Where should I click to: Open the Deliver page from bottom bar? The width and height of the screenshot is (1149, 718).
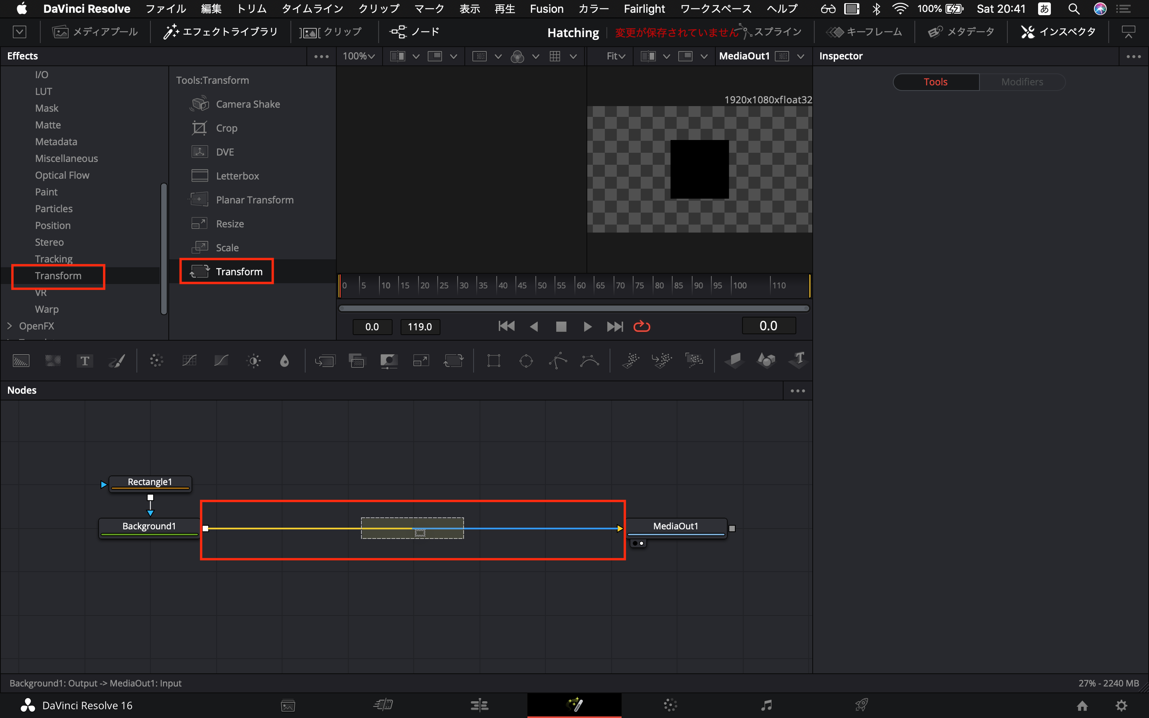coord(862,705)
